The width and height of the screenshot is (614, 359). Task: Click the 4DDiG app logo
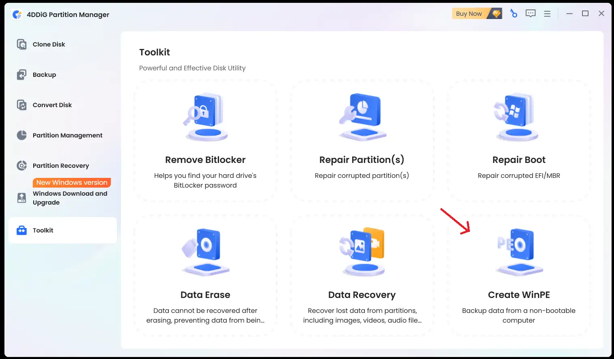click(17, 15)
